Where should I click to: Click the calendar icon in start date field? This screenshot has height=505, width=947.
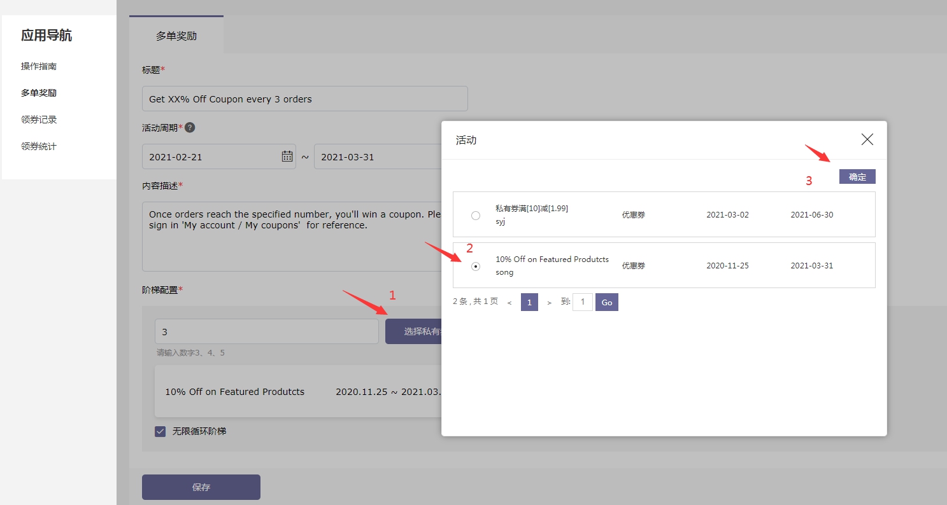pyautogui.click(x=287, y=156)
